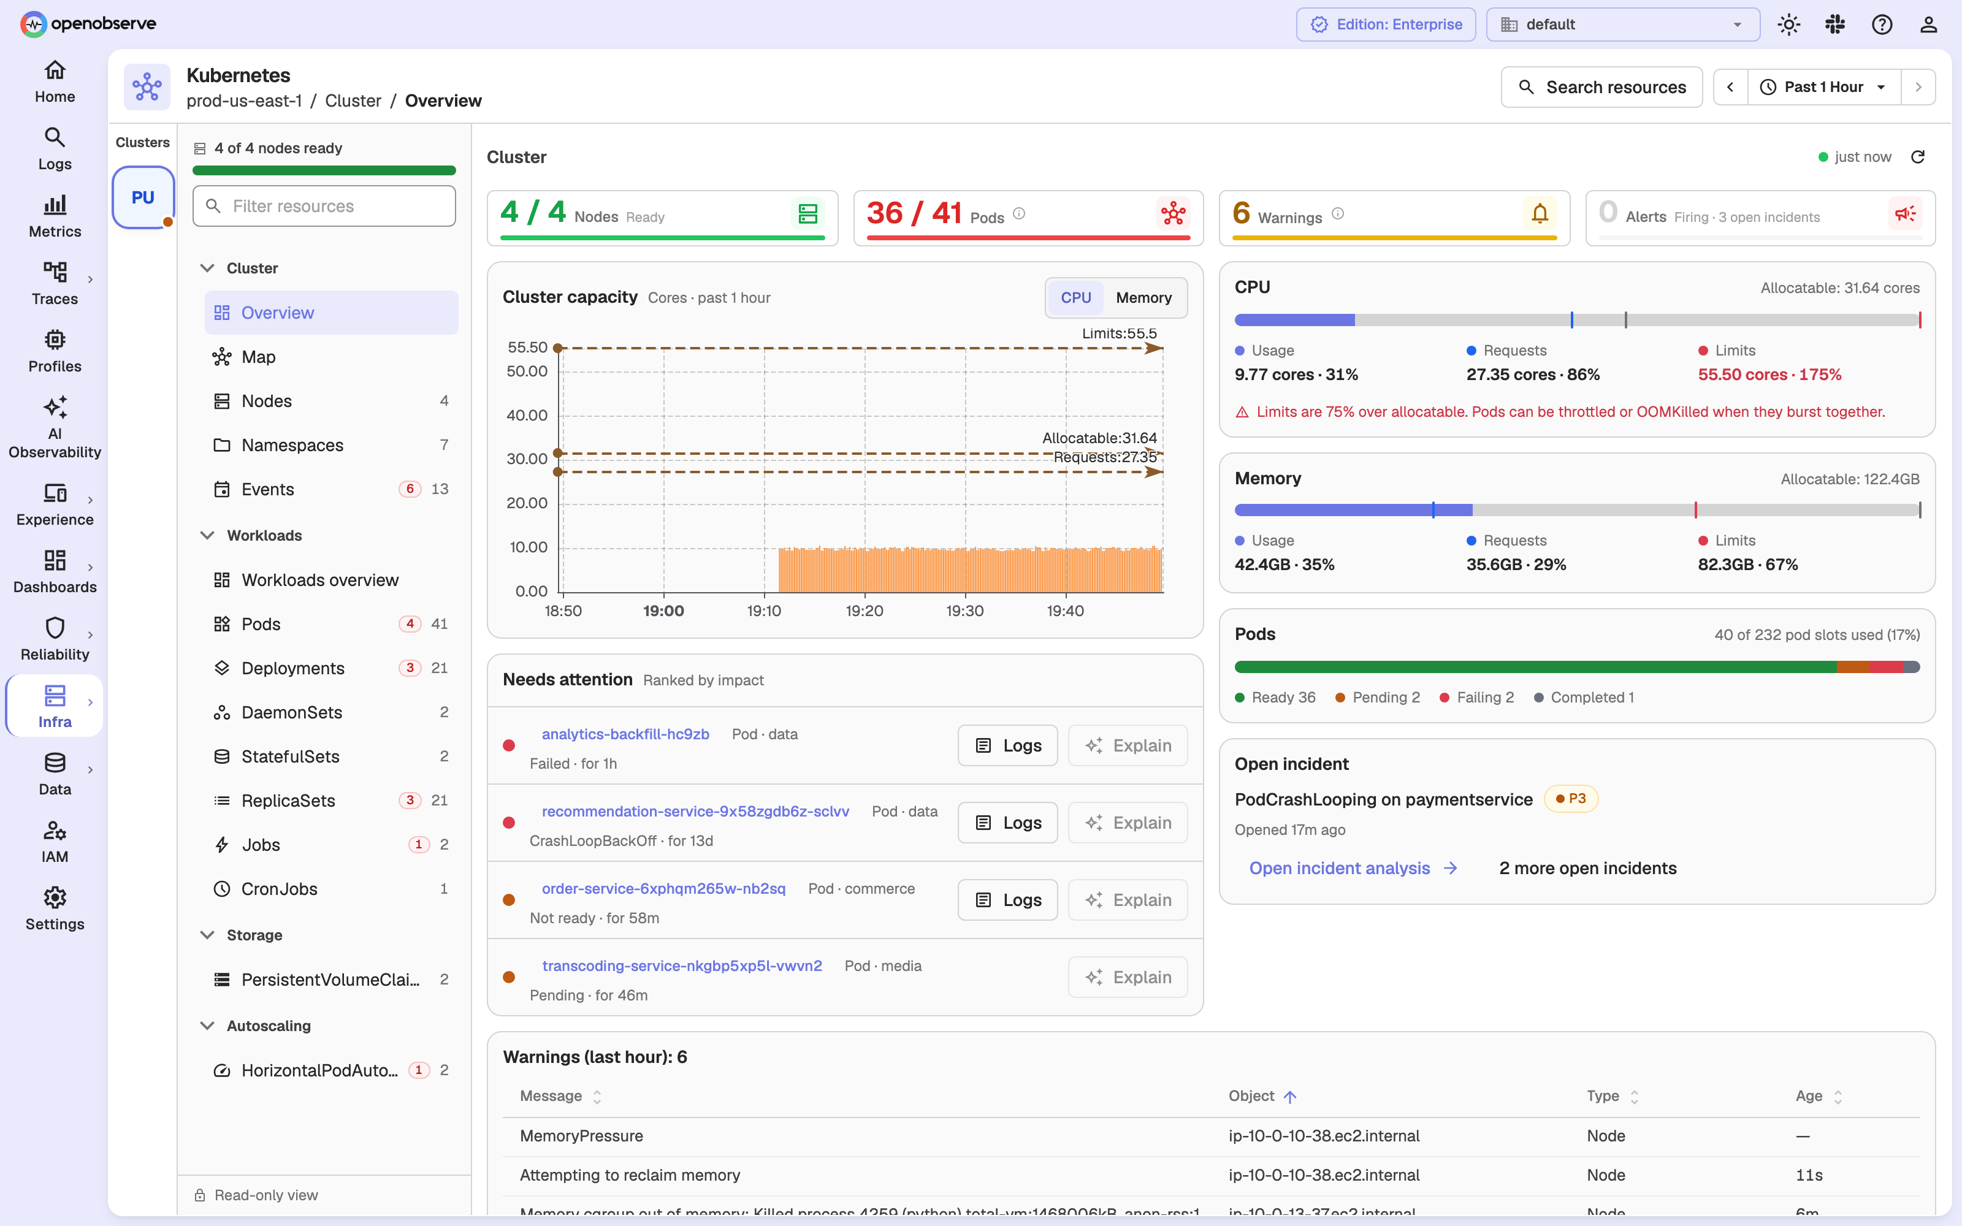Collapse the Cluster tree section
The width and height of the screenshot is (1962, 1226).
pos(208,268)
